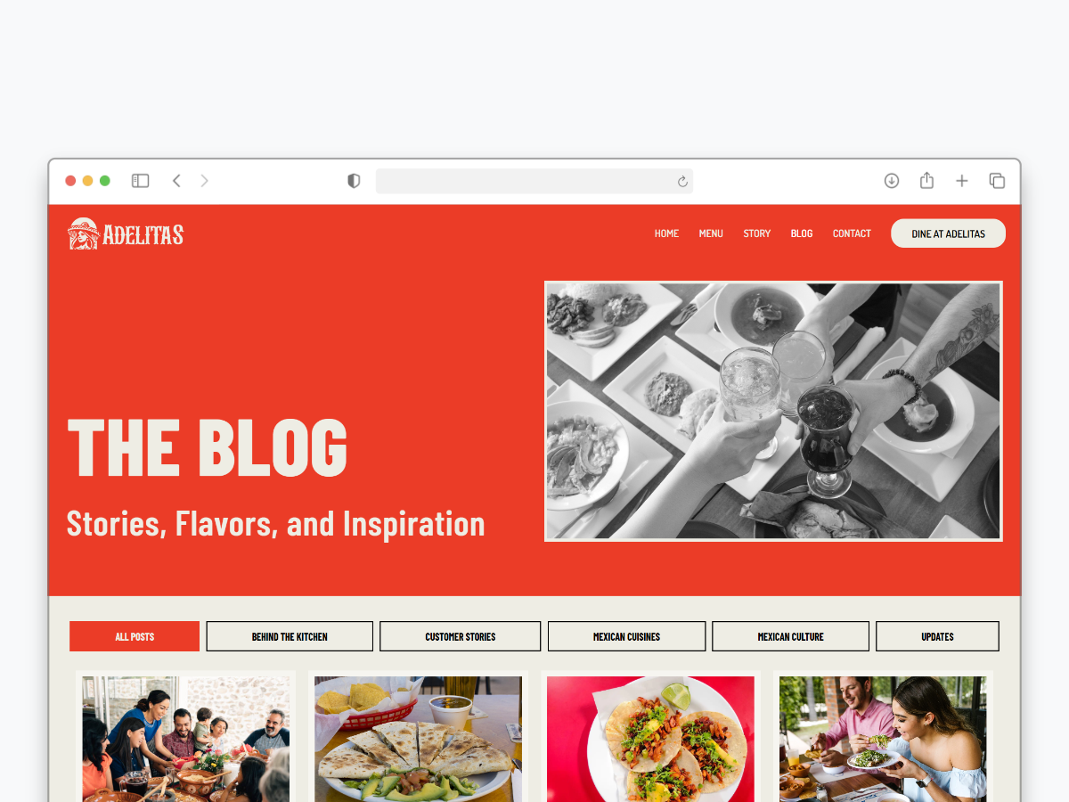
Task: Click the DINE AT ADELITAS button
Action: click(948, 233)
